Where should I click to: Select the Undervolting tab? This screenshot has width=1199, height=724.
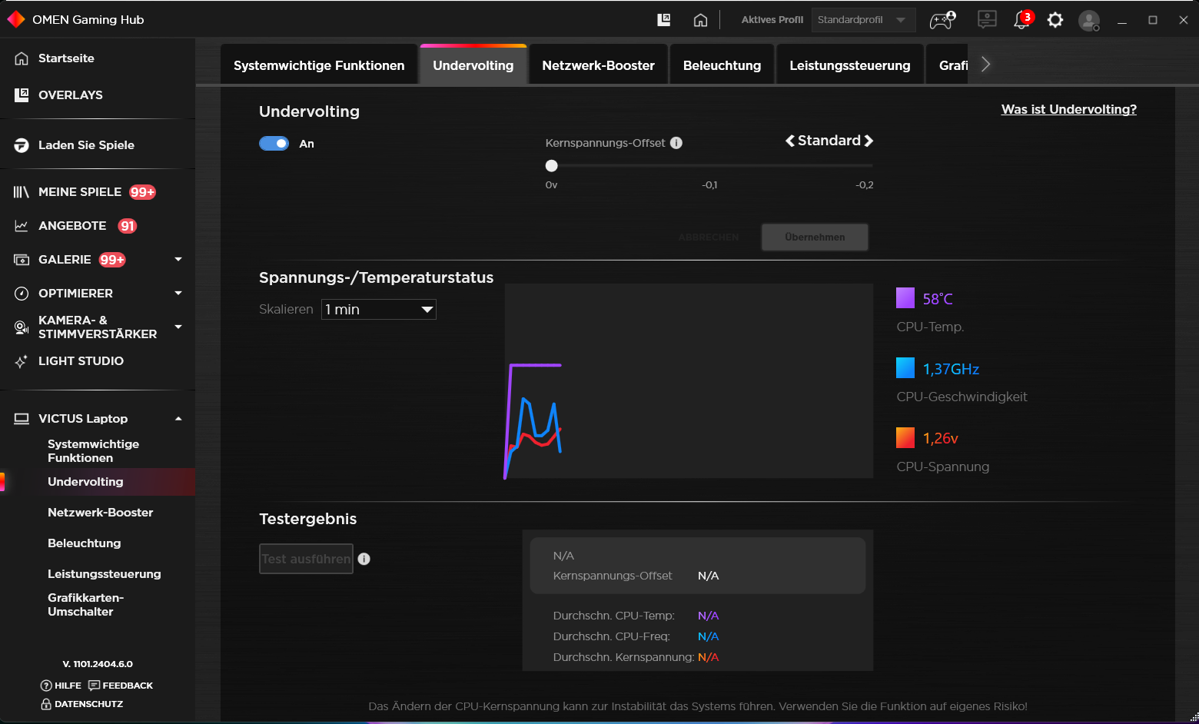click(x=473, y=65)
